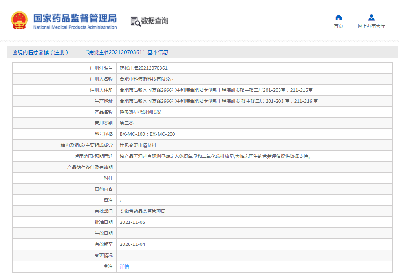This screenshot has height=276, width=399.
Task: Click the National Medical Products Administration subtitle
Action: (75, 27)
